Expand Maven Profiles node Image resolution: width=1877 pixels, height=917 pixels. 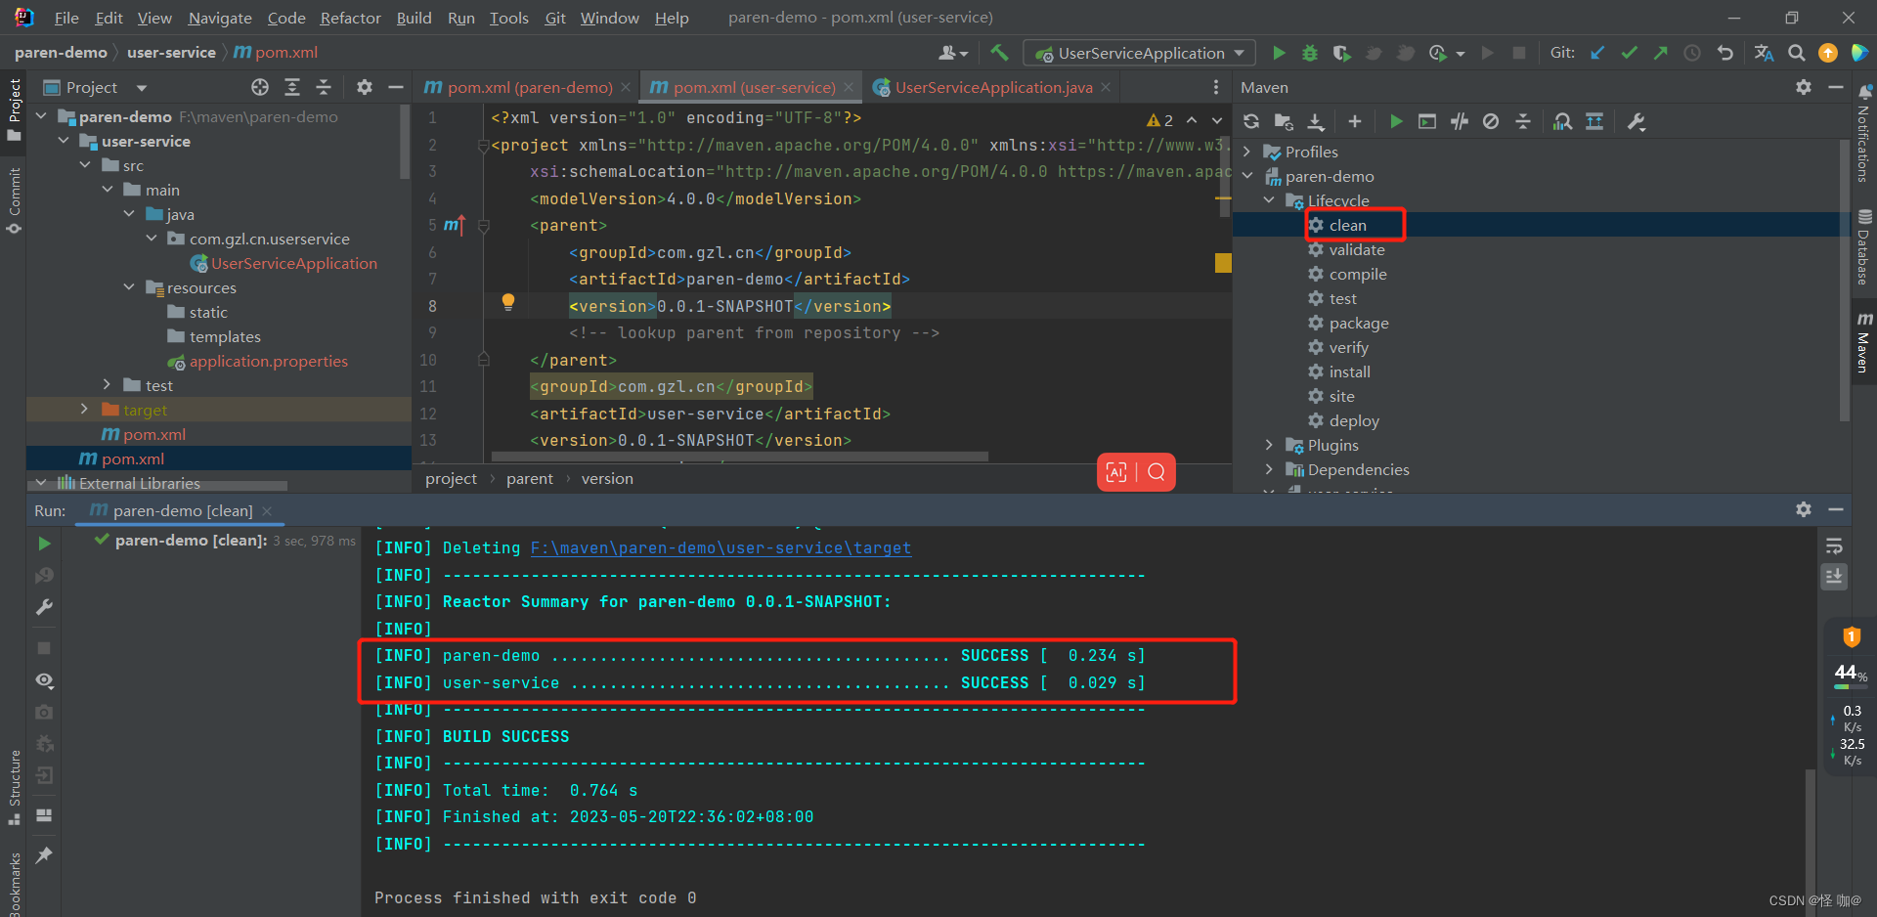point(1247,152)
